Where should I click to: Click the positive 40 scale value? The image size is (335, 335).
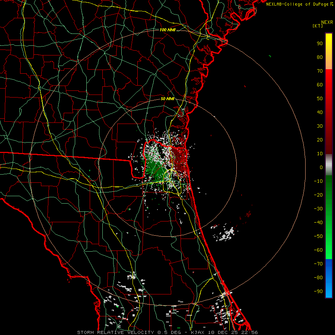[320, 112]
